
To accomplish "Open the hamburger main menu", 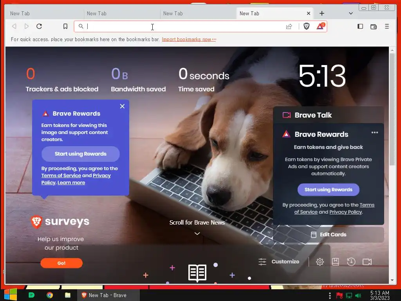I will [x=387, y=26].
